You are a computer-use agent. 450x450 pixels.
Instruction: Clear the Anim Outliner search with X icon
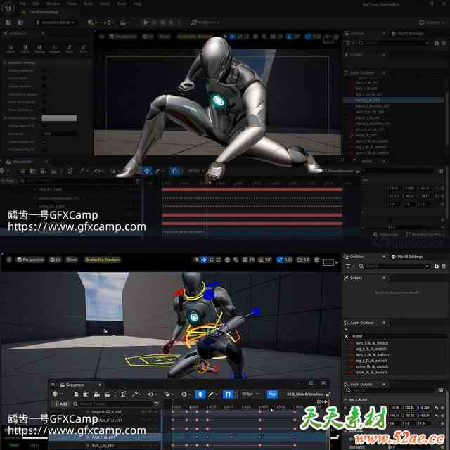(347, 336)
